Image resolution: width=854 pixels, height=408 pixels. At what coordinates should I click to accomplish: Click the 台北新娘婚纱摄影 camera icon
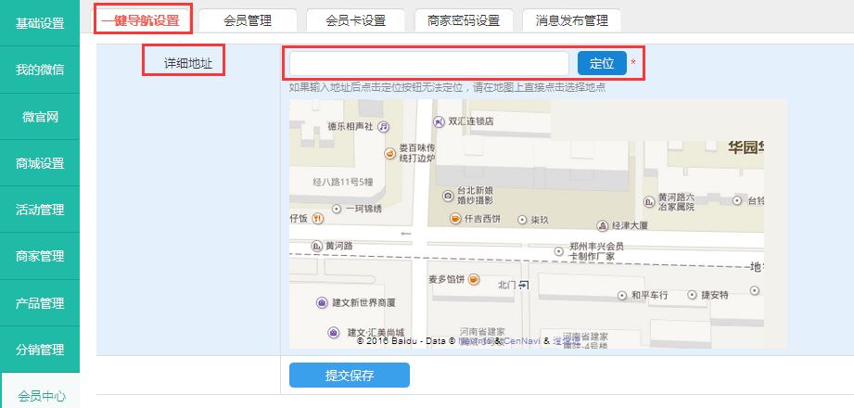(448, 196)
